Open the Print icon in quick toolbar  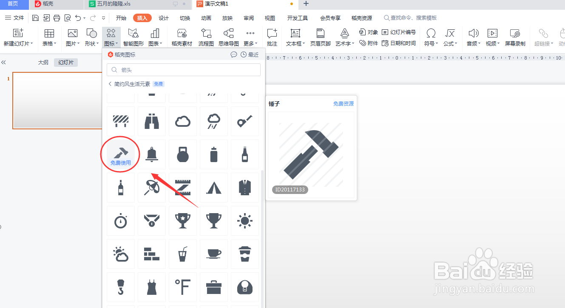point(57,18)
